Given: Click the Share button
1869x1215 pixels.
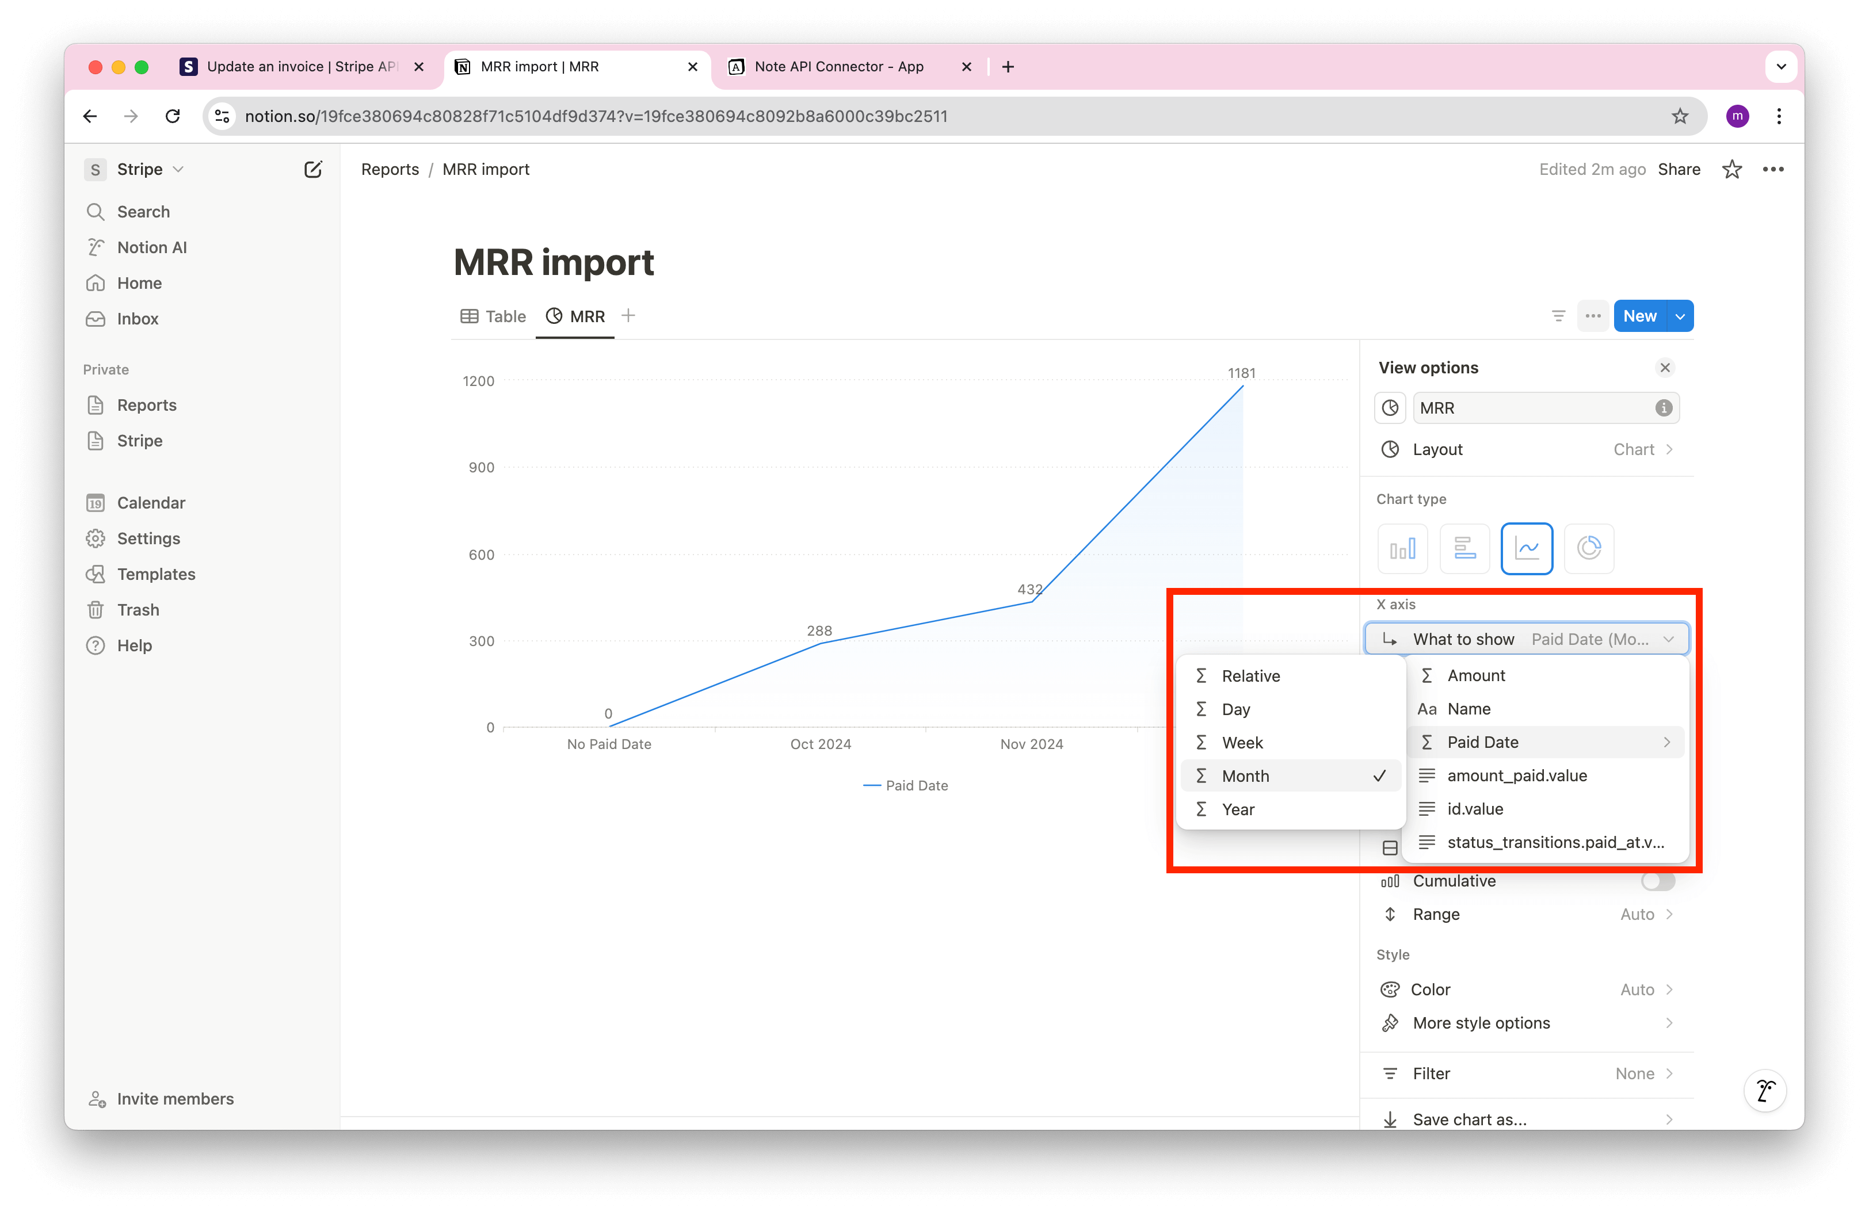Looking at the screenshot, I should click(1679, 170).
